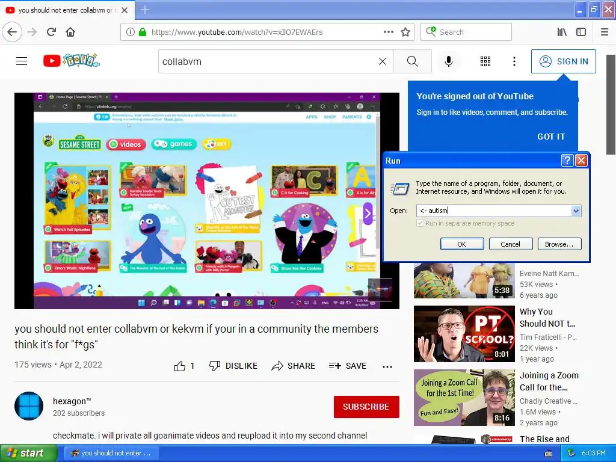Open the Firefox hamburger menu
The image size is (616, 462).
pyautogui.click(x=605, y=32)
